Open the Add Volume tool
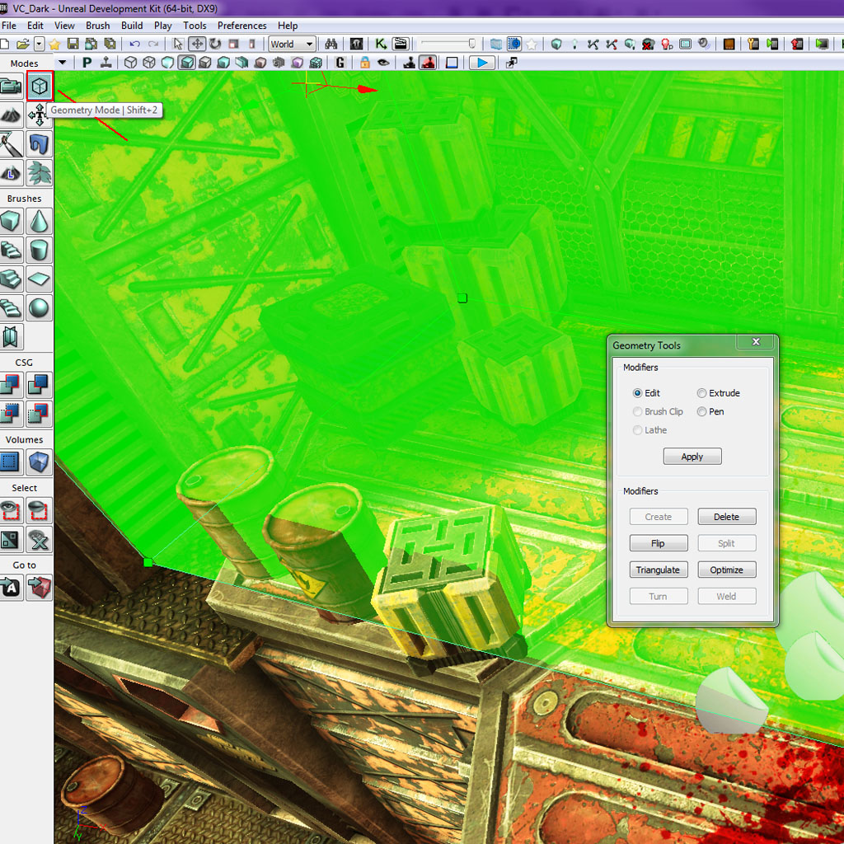The height and width of the screenshot is (844, 844). pos(40,462)
